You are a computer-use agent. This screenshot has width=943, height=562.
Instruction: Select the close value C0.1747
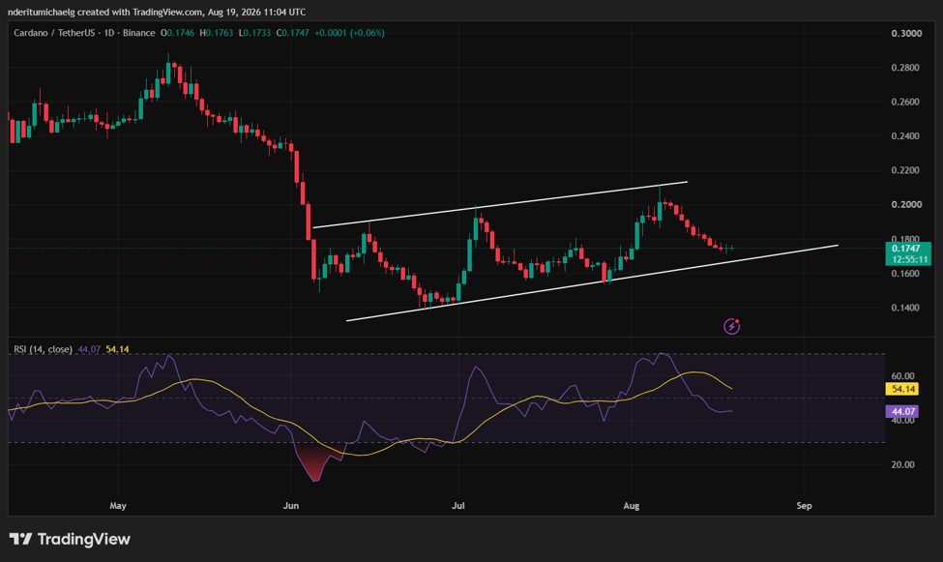[292, 33]
